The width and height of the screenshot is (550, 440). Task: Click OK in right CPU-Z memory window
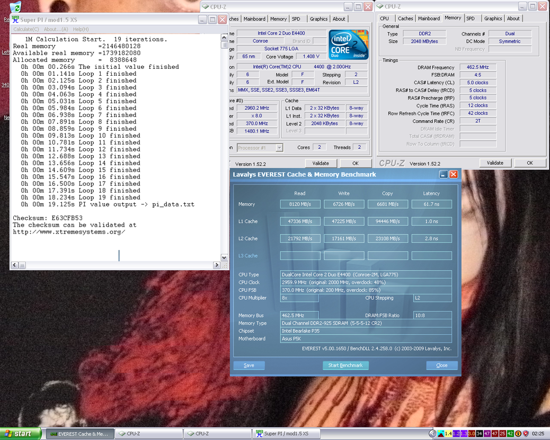pos(530,163)
